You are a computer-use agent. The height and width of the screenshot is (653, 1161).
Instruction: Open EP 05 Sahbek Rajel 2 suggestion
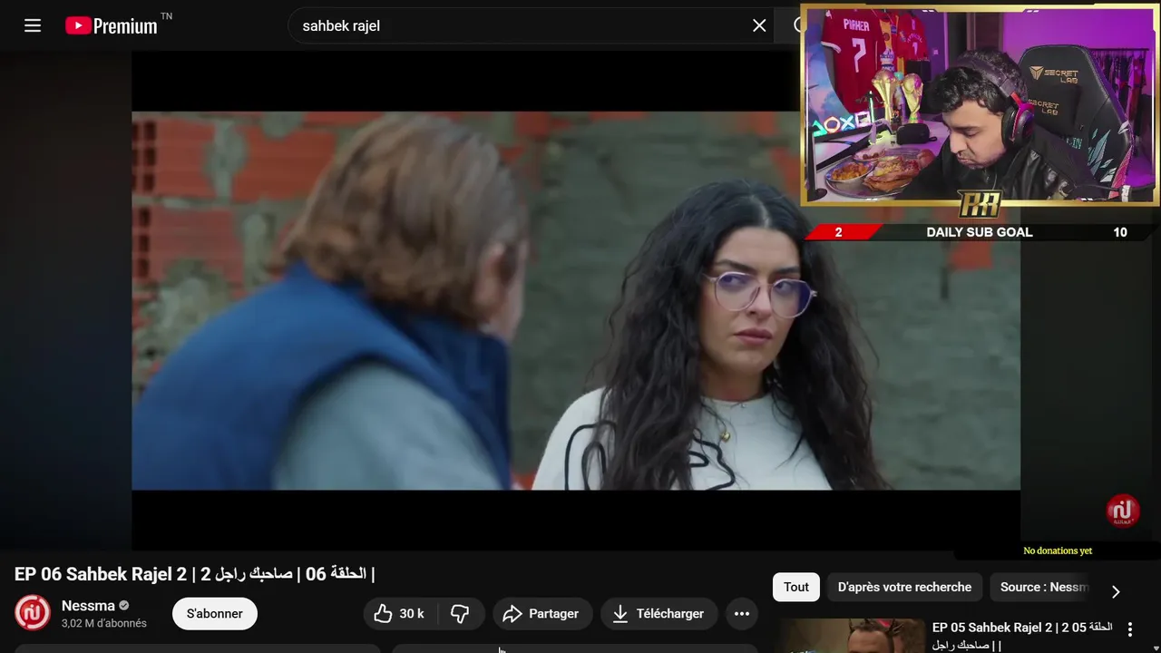point(1022,636)
